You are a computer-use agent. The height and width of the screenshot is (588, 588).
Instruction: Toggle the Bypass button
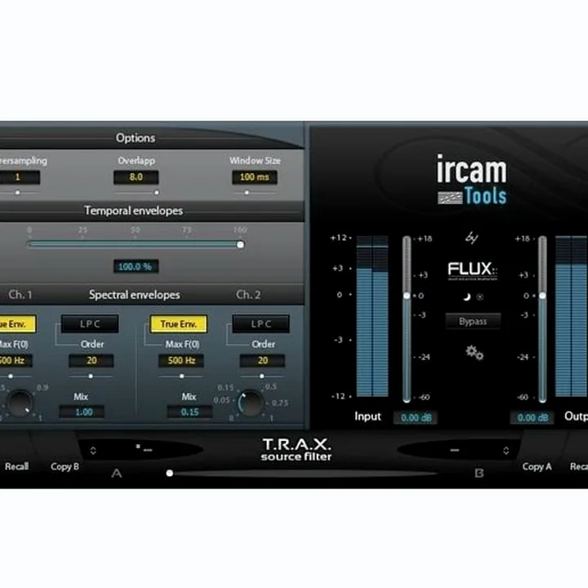(x=473, y=322)
